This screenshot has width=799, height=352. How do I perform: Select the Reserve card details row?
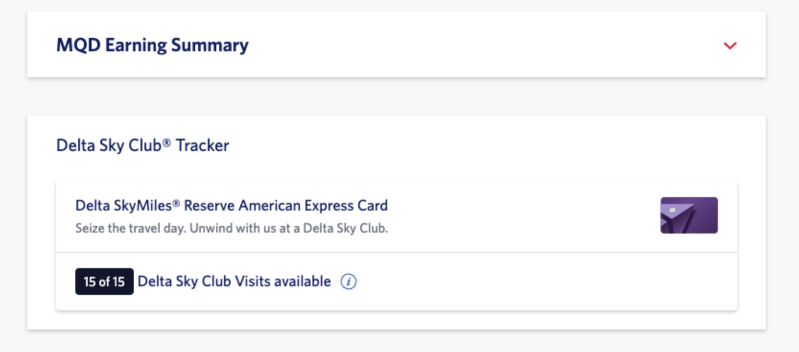pos(397,214)
